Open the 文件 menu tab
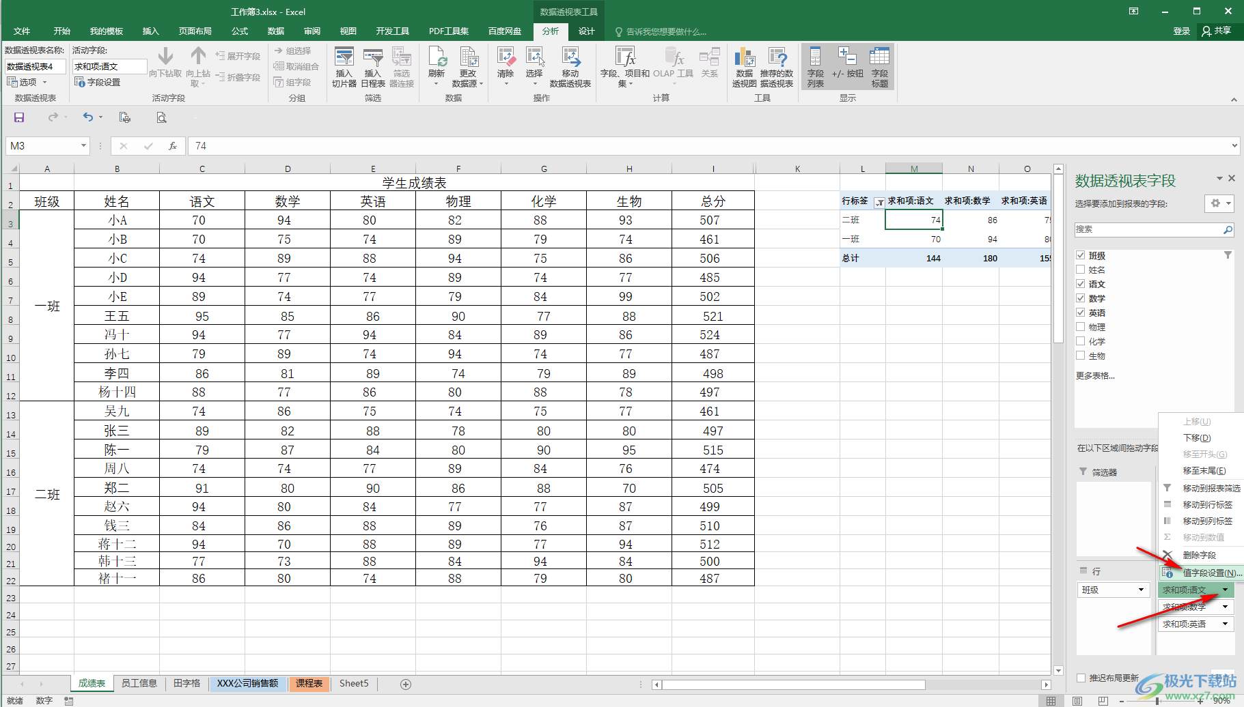1244x707 pixels. [x=22, y=31]
